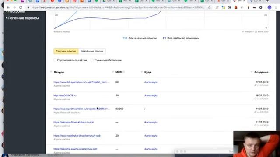
Task: Open the reklama-fitnes-kluba.ru source link
Action: point(73,122)
